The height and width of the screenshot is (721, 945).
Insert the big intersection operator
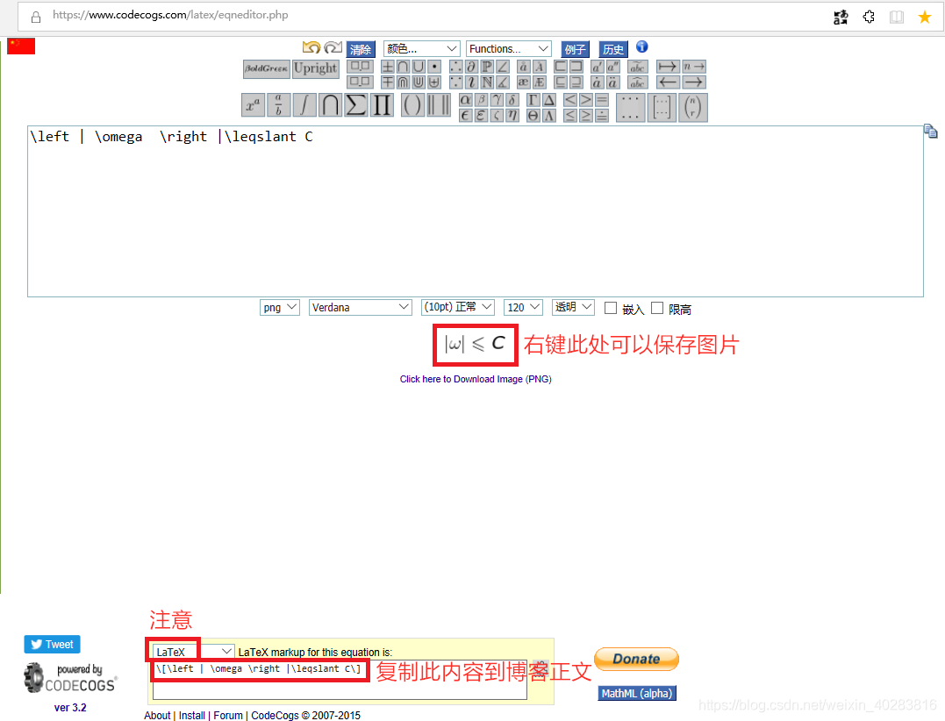click(330, 104)
